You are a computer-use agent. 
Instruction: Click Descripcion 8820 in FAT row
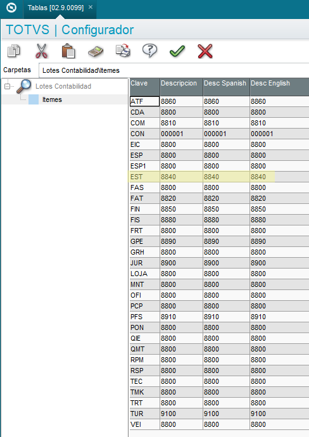click(x=181, y=198)
